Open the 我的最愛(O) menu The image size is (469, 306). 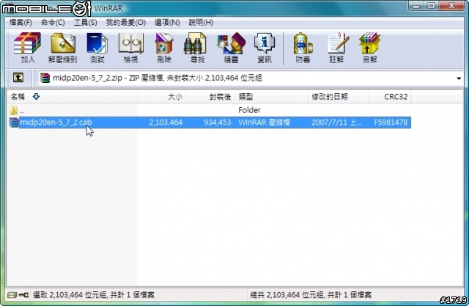[x=126, y=23]
